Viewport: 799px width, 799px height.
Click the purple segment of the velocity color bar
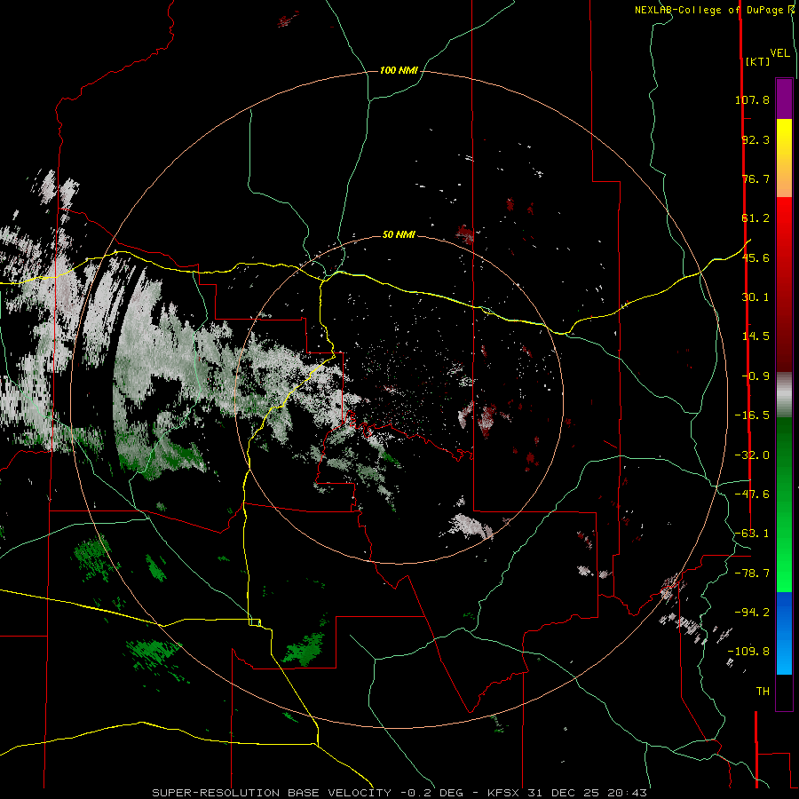tap(784, 99)
